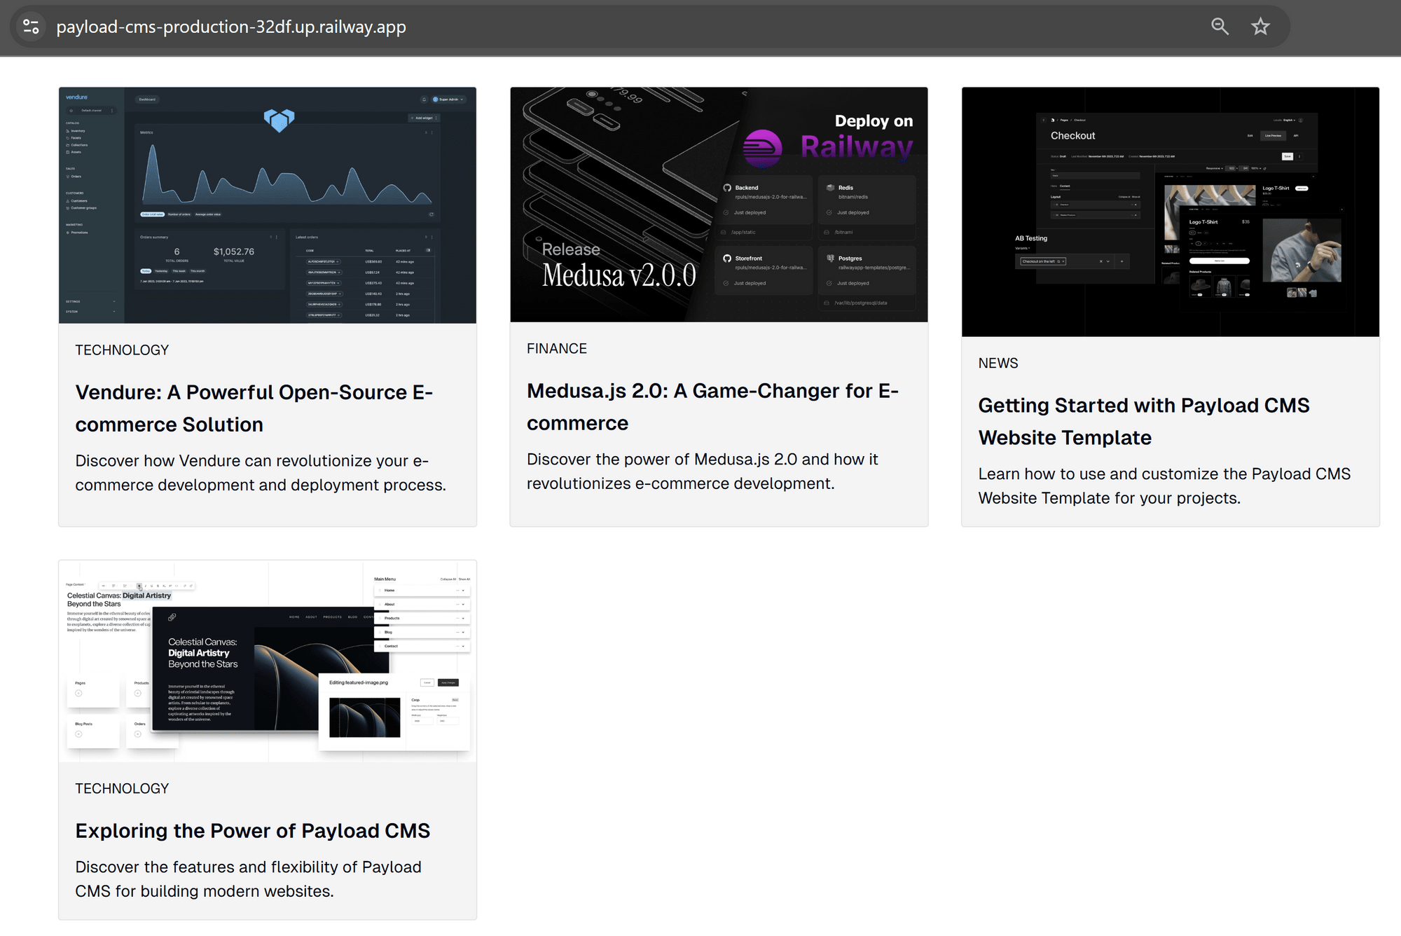This screenshot has height=936, width=1401.
Task: Open Medusa.js 2.0 article thumbnail
Action: point(718,204)
